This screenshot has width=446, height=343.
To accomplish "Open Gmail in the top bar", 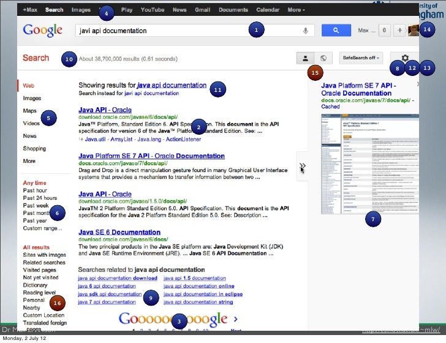I will [x=203, y=10].
